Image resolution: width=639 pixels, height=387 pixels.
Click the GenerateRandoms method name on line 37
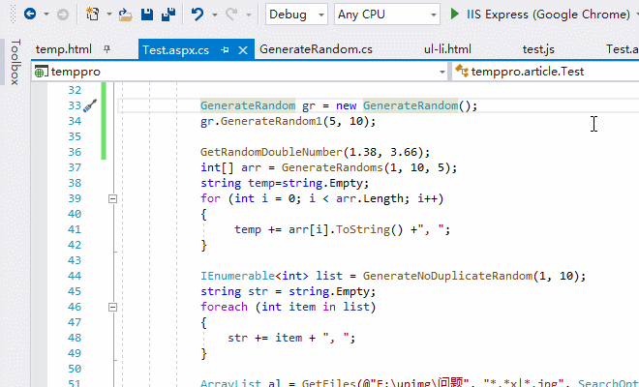click(x=332, y=167)
